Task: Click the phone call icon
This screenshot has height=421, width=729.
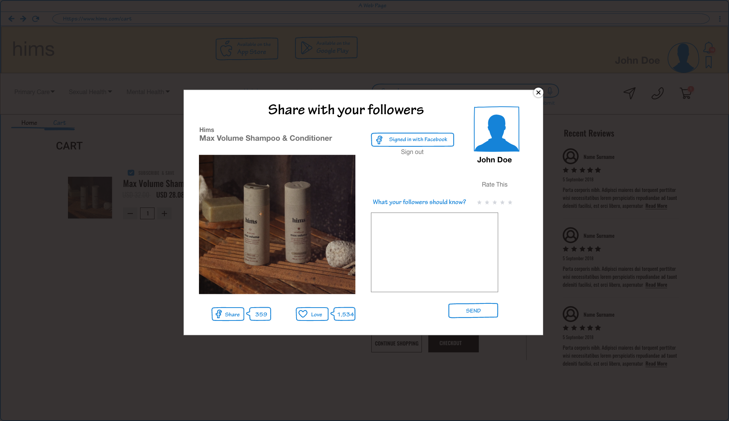Action: pos(658,93)
